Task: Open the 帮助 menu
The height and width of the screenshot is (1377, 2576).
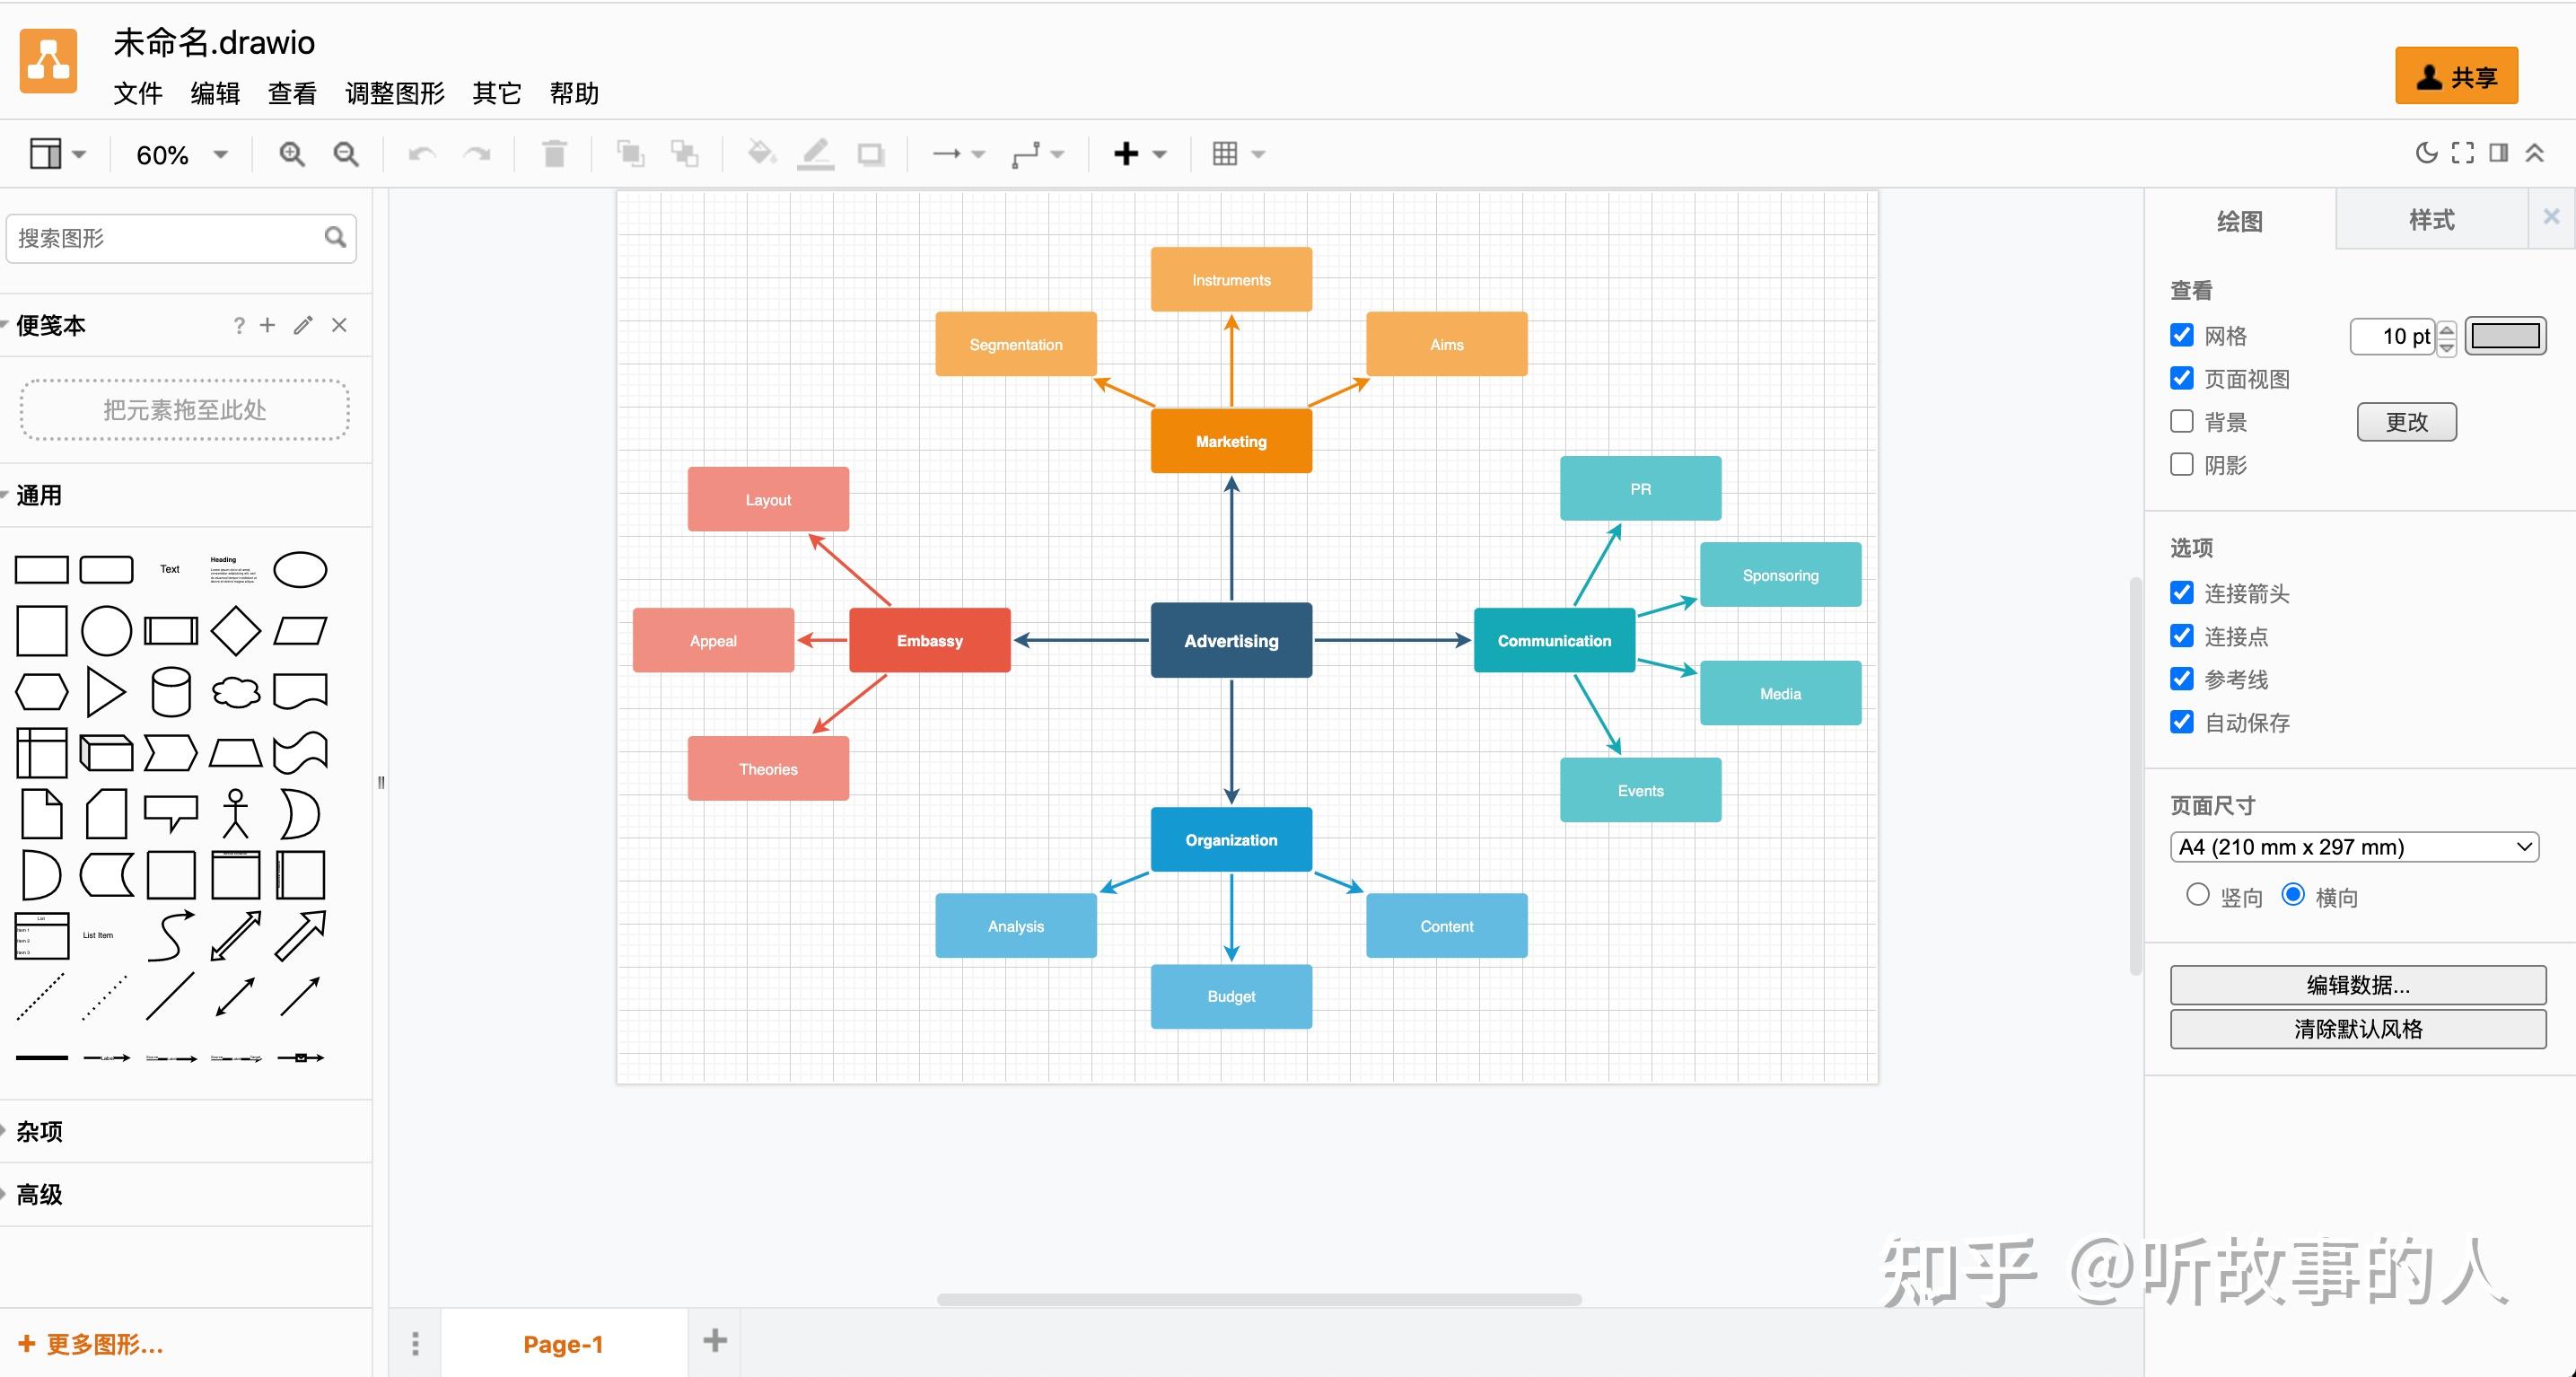Action: (x=574, y=93)
